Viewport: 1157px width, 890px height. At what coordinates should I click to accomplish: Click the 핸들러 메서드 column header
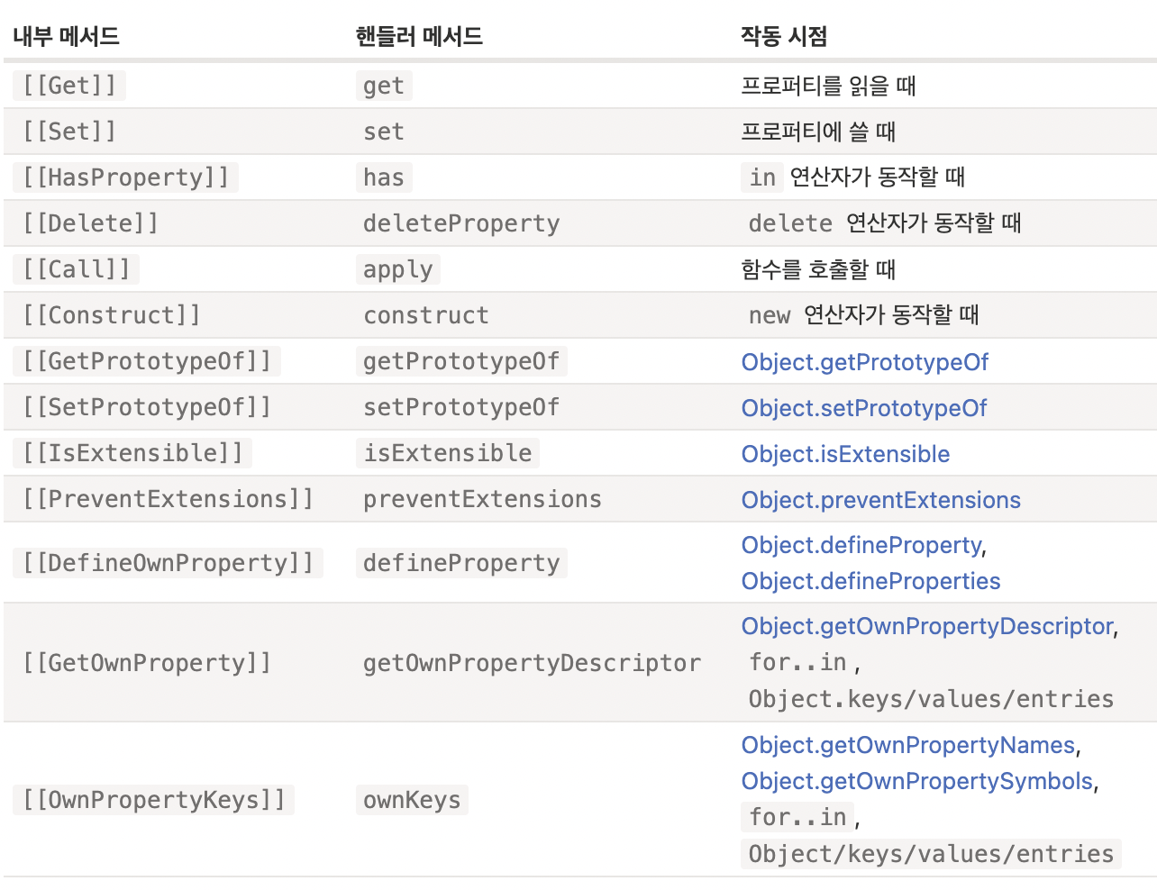[419, 36]
